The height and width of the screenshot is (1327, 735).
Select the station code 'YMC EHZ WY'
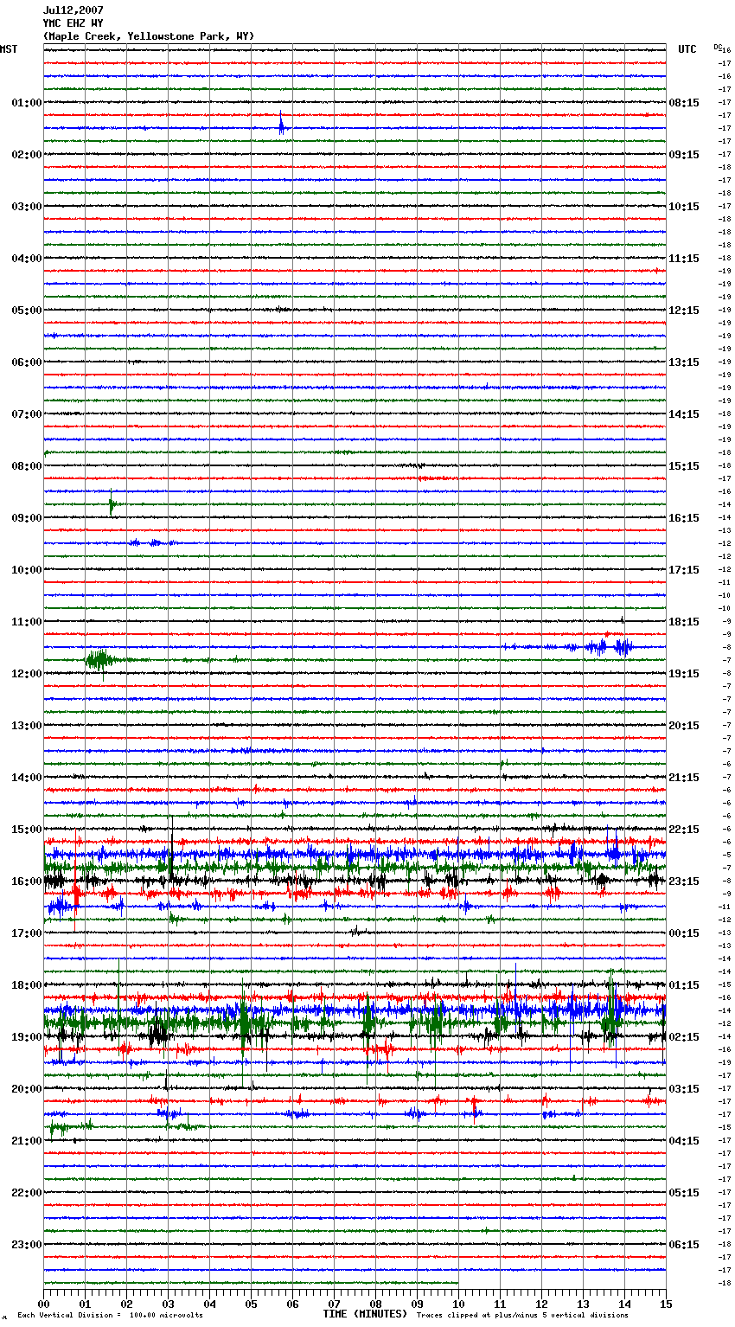(73, 23)
